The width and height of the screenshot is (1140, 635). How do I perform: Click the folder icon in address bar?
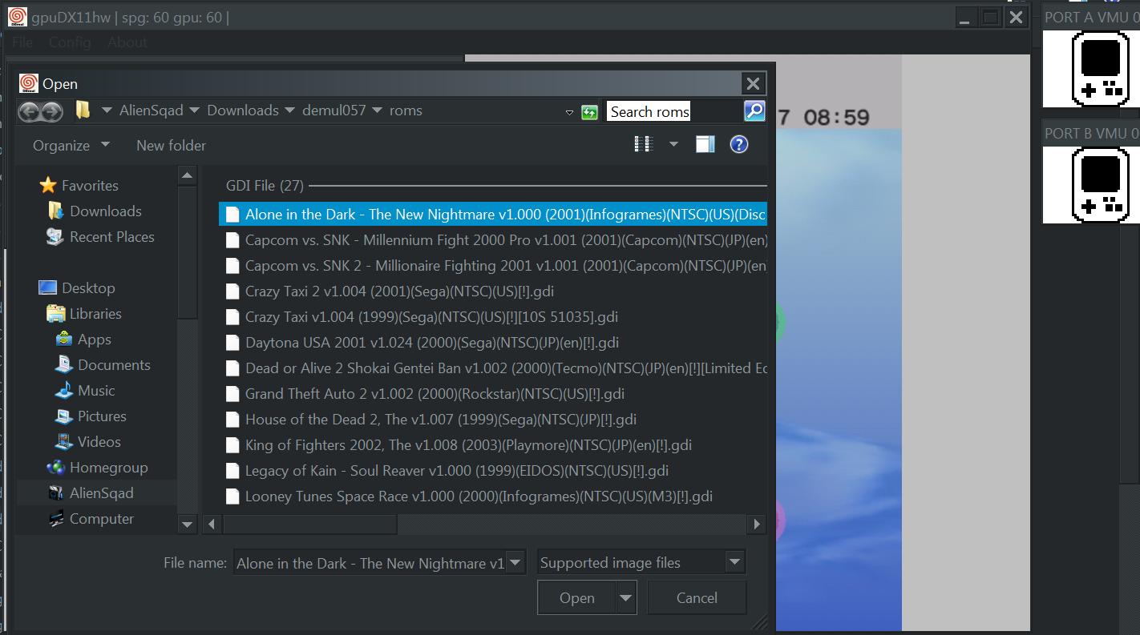[x=83, y=110]
